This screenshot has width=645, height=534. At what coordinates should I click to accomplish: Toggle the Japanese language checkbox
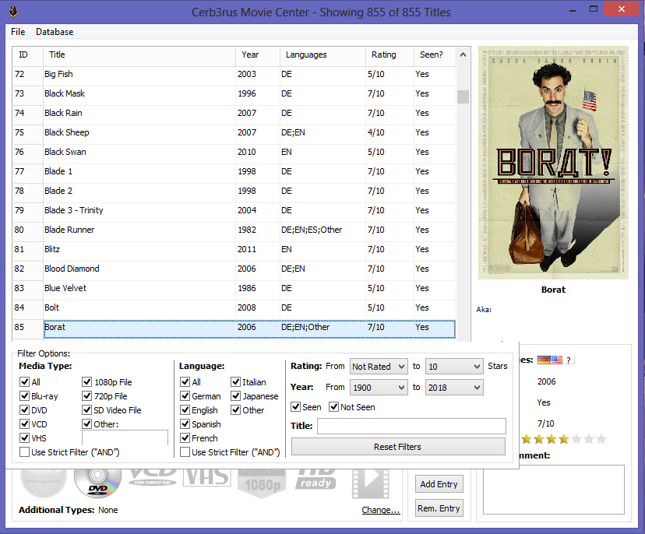[x=236, y=396]
